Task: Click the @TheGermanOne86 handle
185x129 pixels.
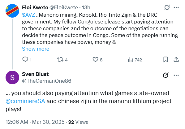Action: (47, 81)
